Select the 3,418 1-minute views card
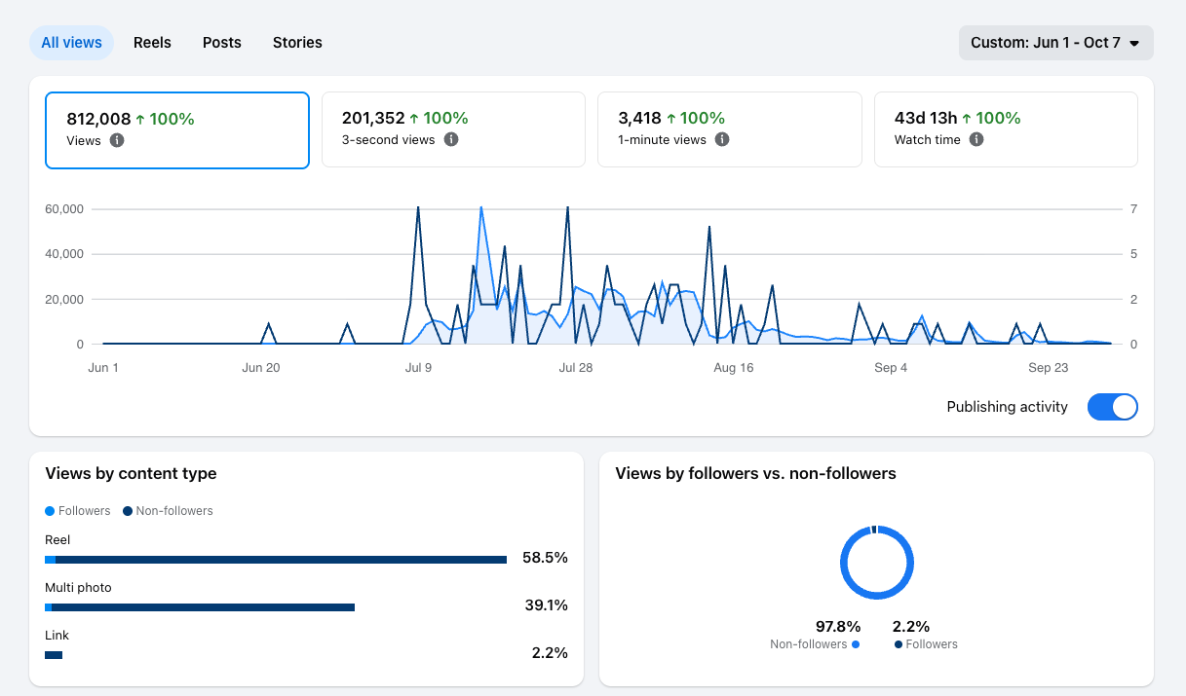The width and height of the screenshot is (1186, 696). pos(730,129)
